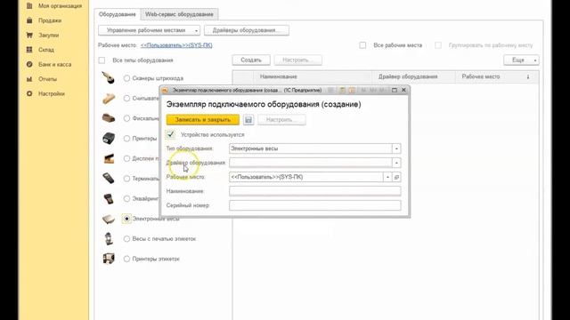Click the sort arrow column header
This screenshot has width=570, height=320.
[528, 76]
